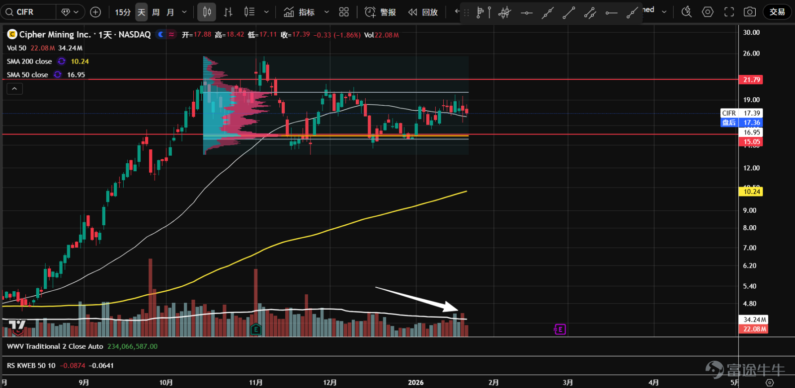Take a chart snapshot with camera icon
This screenshot has height=388, width=795.
click(x=750, y=12)
